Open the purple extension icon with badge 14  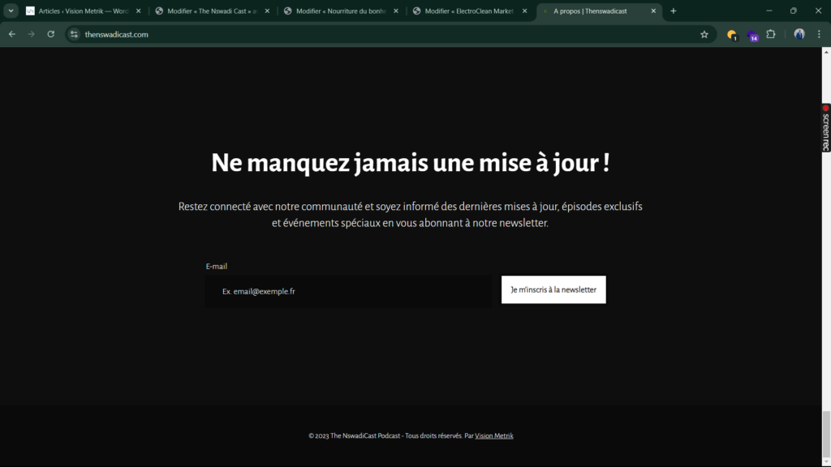point(752,36)
